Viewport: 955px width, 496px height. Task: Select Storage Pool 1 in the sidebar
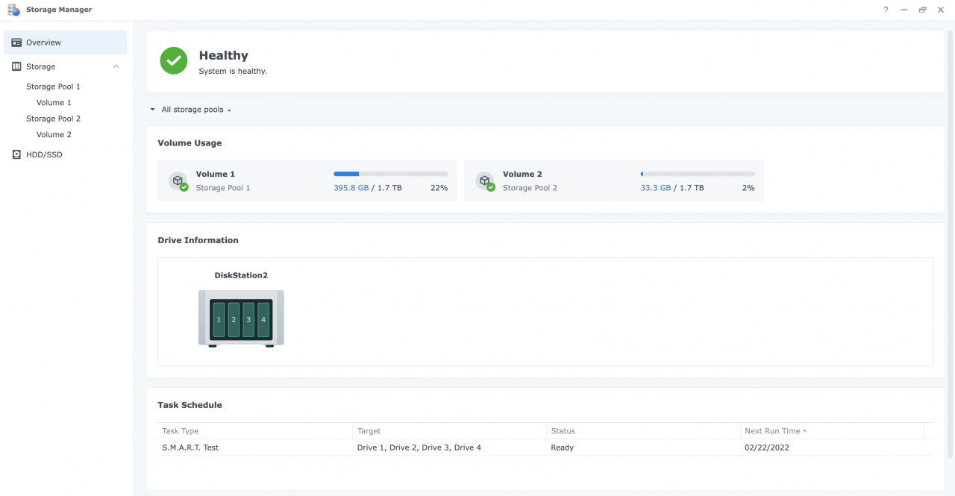[54, 86]
